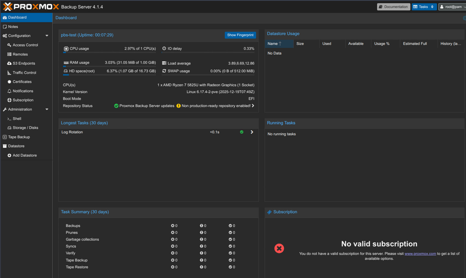The width and height of the screenshot is (466, 278).
Task: Follow the www.proxmox.com link
Action: 420,254
